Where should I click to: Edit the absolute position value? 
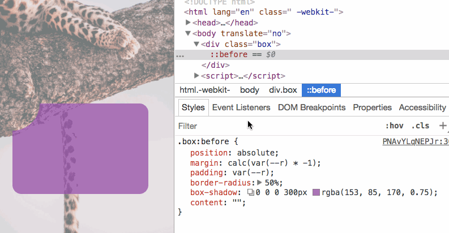pos(256,153)
